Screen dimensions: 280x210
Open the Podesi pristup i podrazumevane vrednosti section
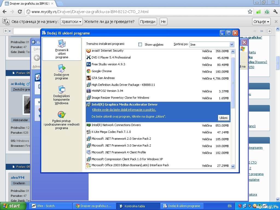pyautogui.click(x=62, y=120)
